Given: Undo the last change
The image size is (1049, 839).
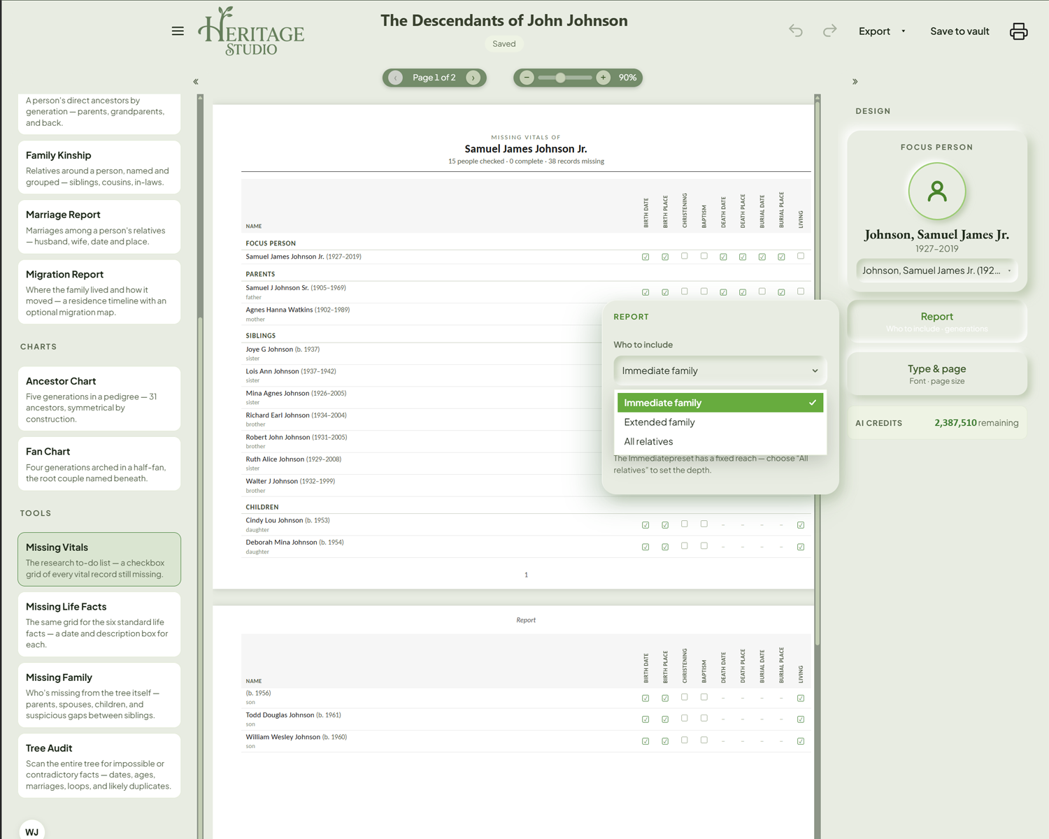Looking at the screenshot, I should pyautogui.click(x=796, y=31).
